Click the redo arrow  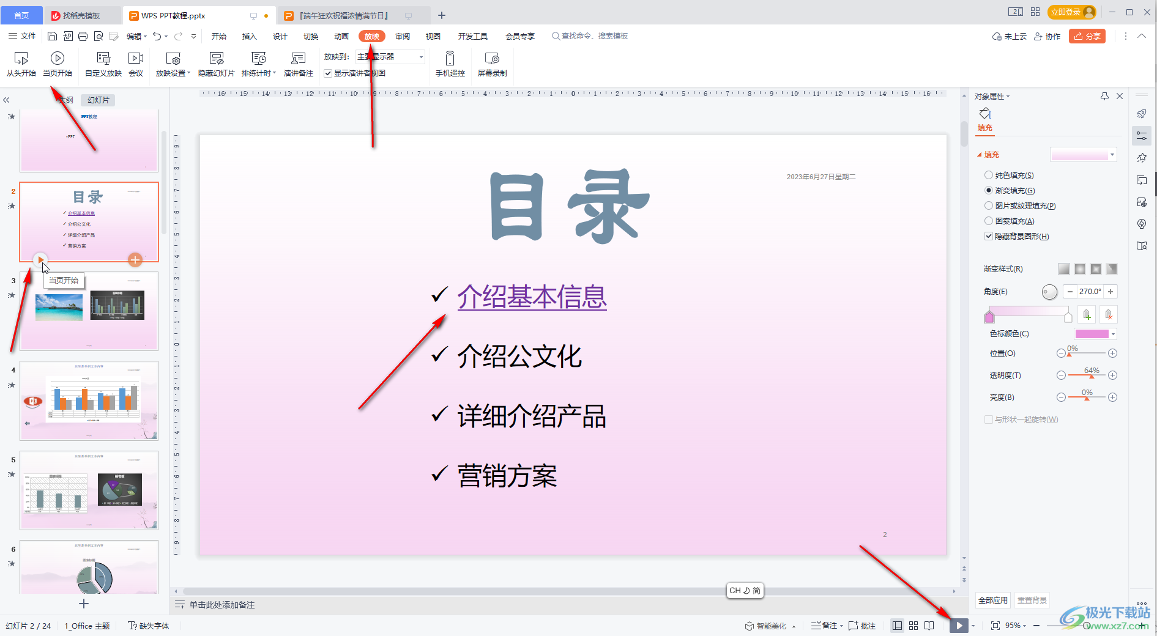point(178,36)
